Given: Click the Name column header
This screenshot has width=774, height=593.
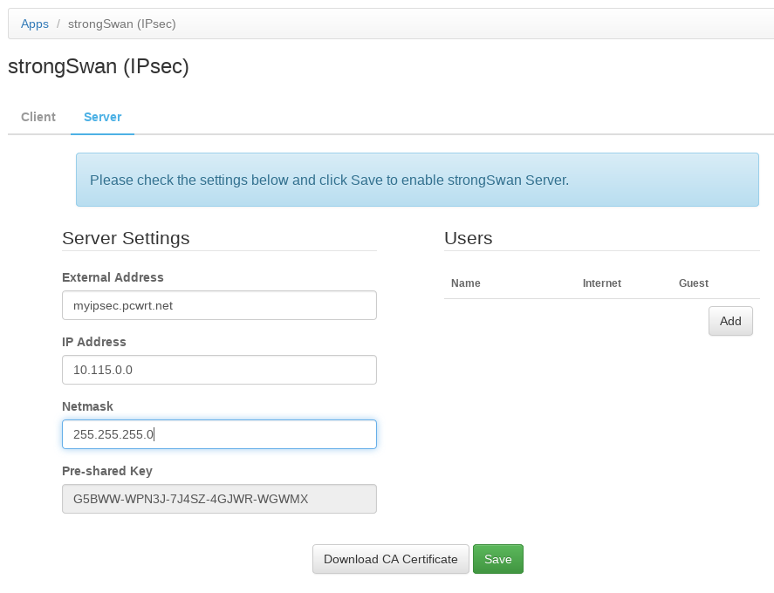Looking at the screenshot, I should click(x=466, y=283).
